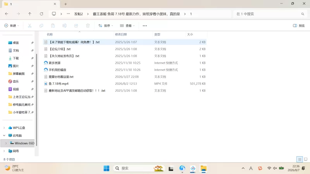Click the Delete trash icon

(x=88, y=26)
